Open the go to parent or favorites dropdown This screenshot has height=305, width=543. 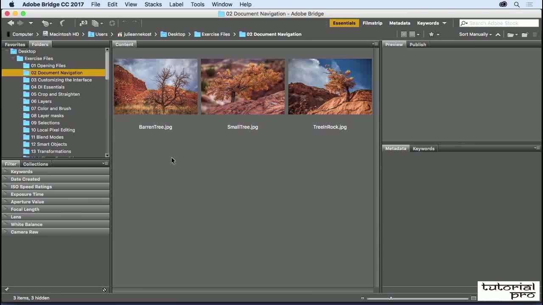click(x=31, y=23)
